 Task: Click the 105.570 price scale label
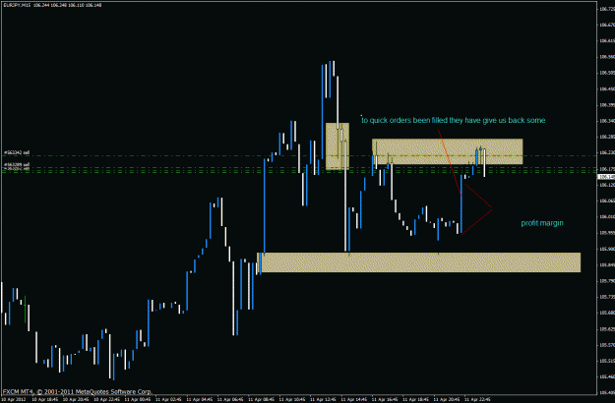607,345
